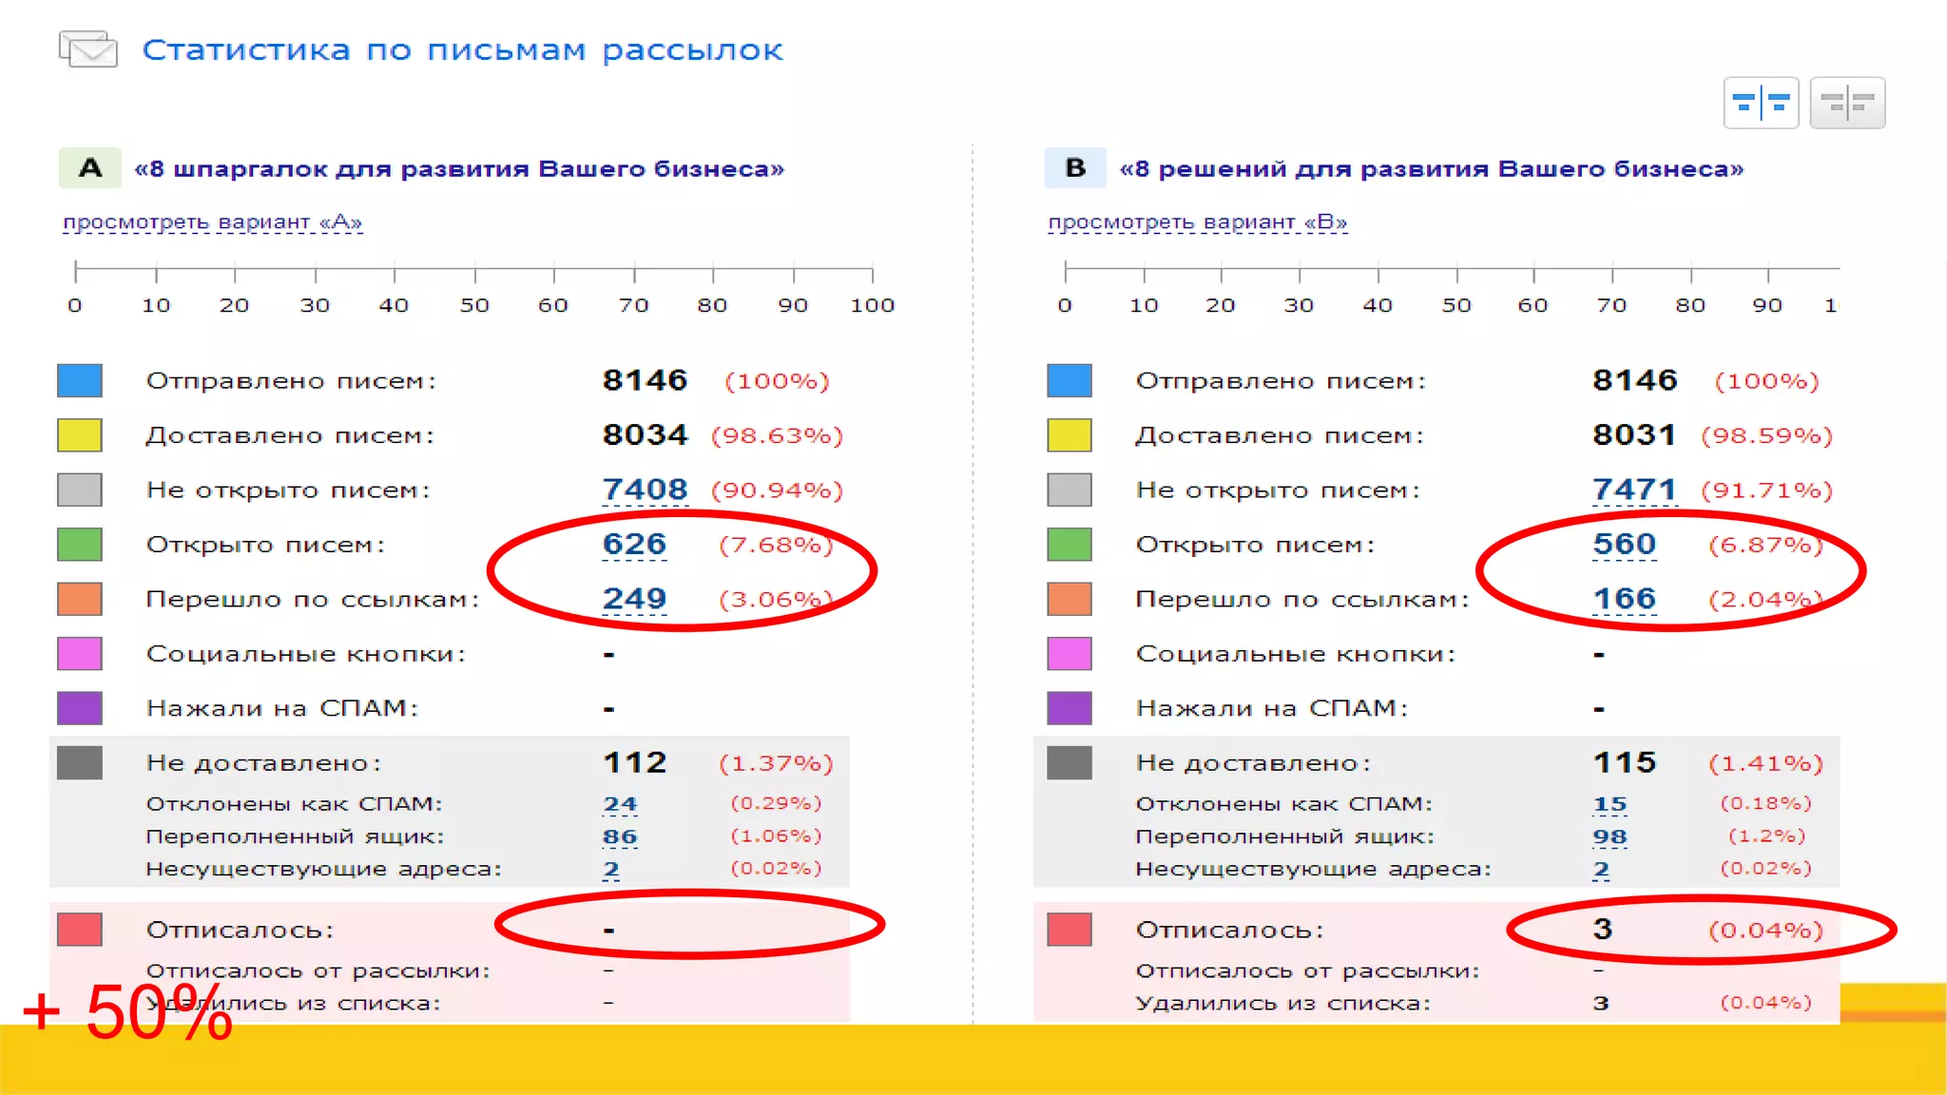Open variant B nonexistent addresses count 2
The image size is (1947, 1095).
pyautogui.click(x=1601, y=869)
